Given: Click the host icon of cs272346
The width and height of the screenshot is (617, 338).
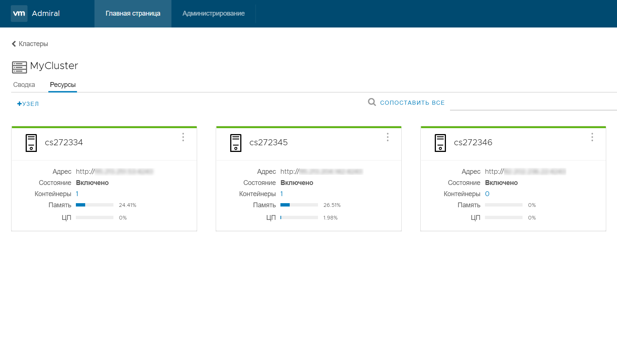Looking at the screenshot, I should click(440, 143).
